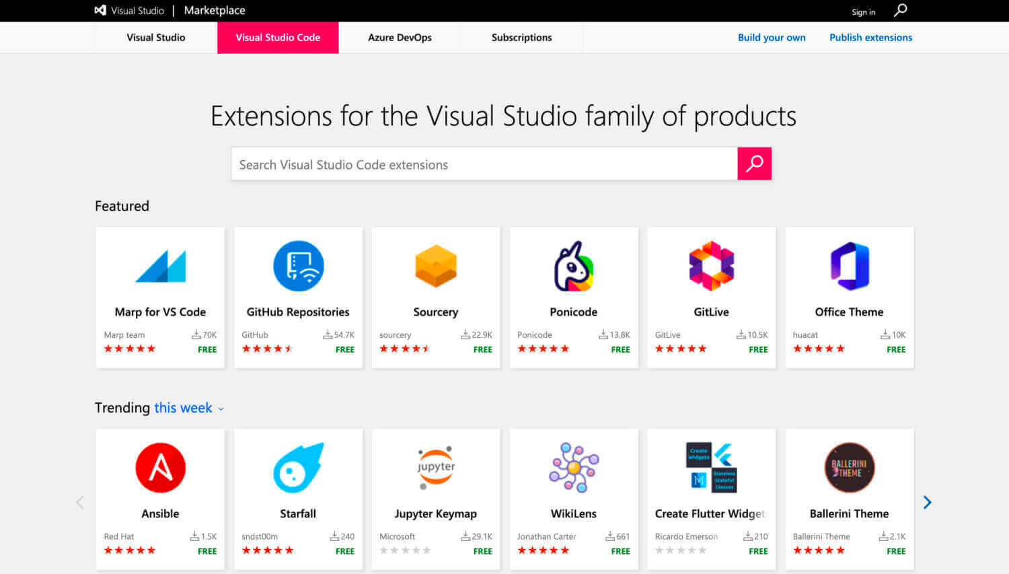Open the Office Theme icon
Screen dimensions: 1009x574
coord(850,266)
